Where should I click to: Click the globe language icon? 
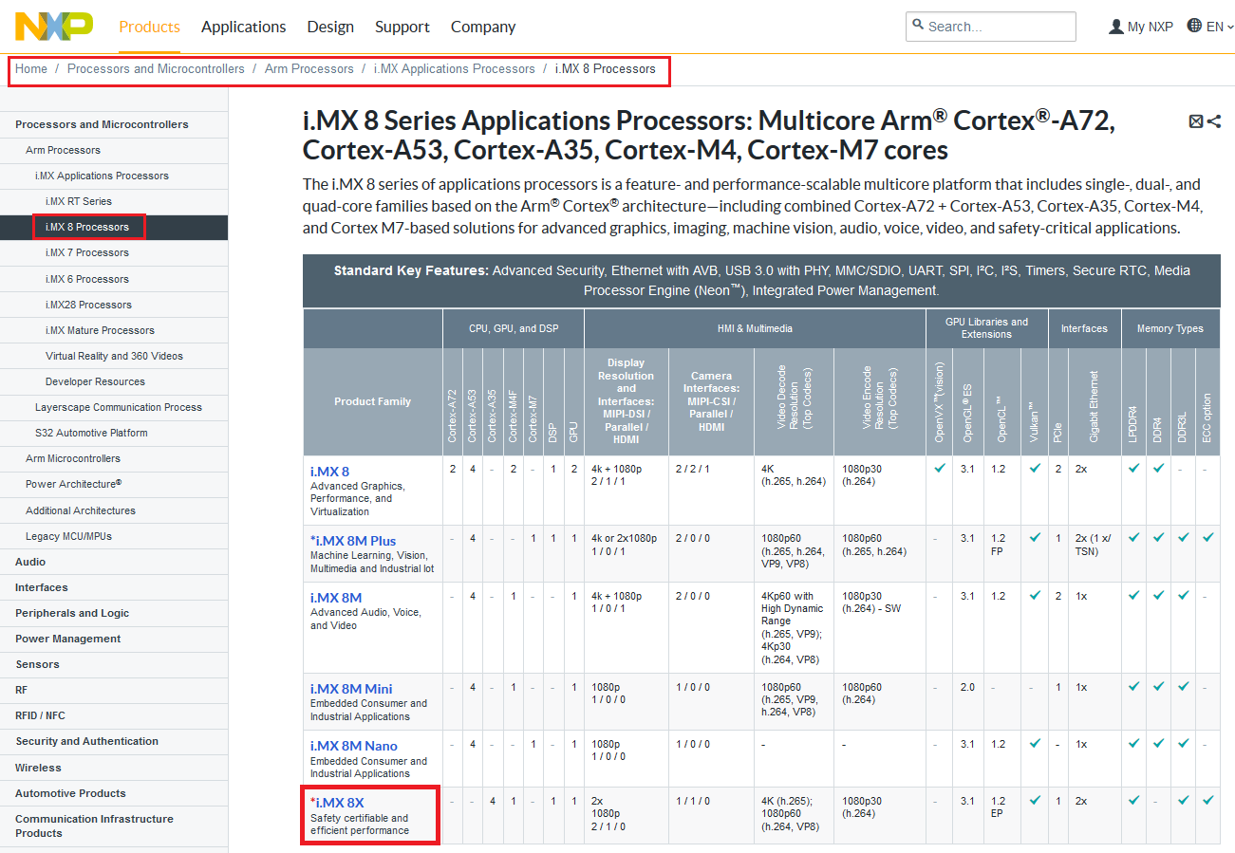1195,27
